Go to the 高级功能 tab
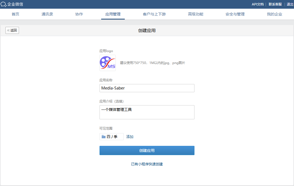The height and width of the screenshot is (186, 294). [196, 14]
